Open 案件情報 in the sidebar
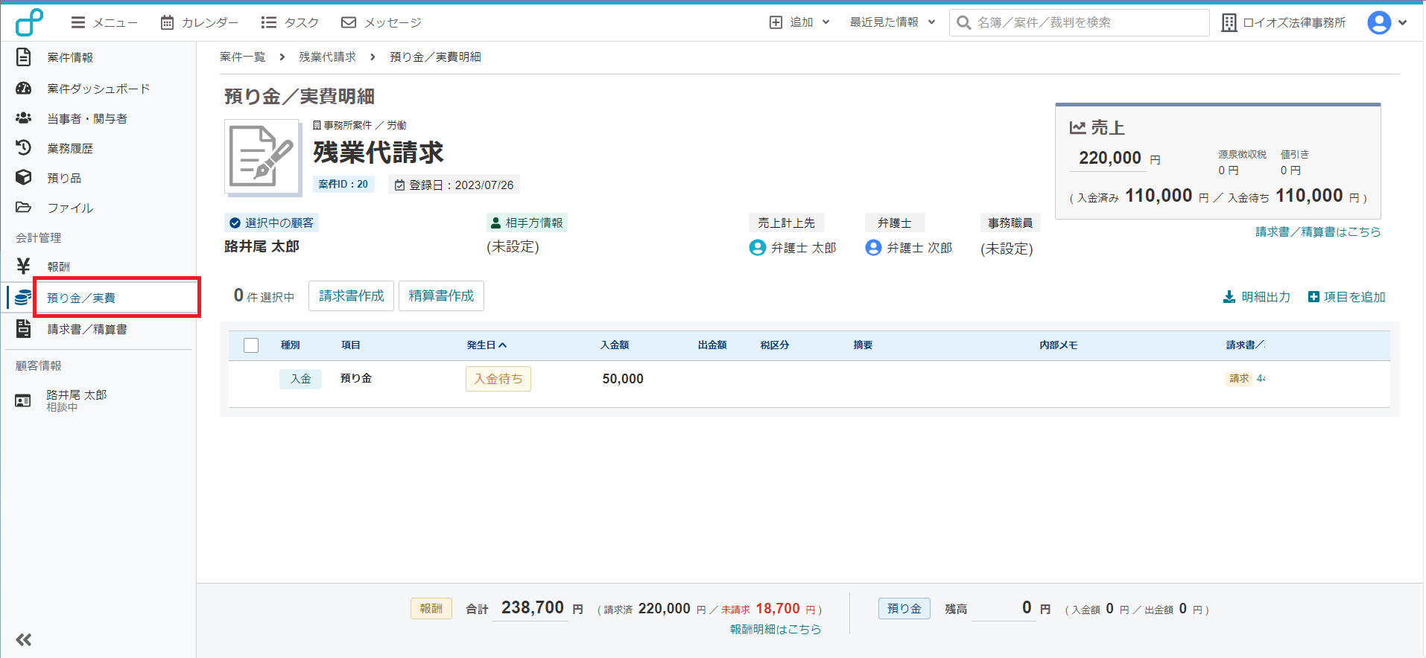Image resolution: width=1426 pixels, height=658 pixels. click(x=70, y=57)
